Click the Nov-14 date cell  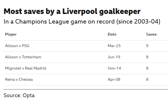pos(114,68)
